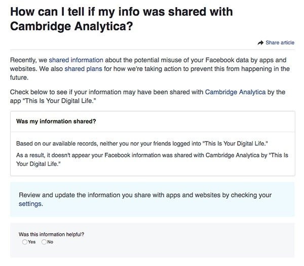Select the Yes radio button circle

[x=25, y=242]
